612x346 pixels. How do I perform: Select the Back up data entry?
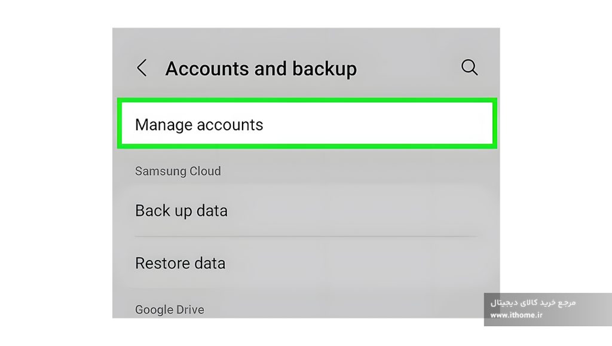[307, 210]
